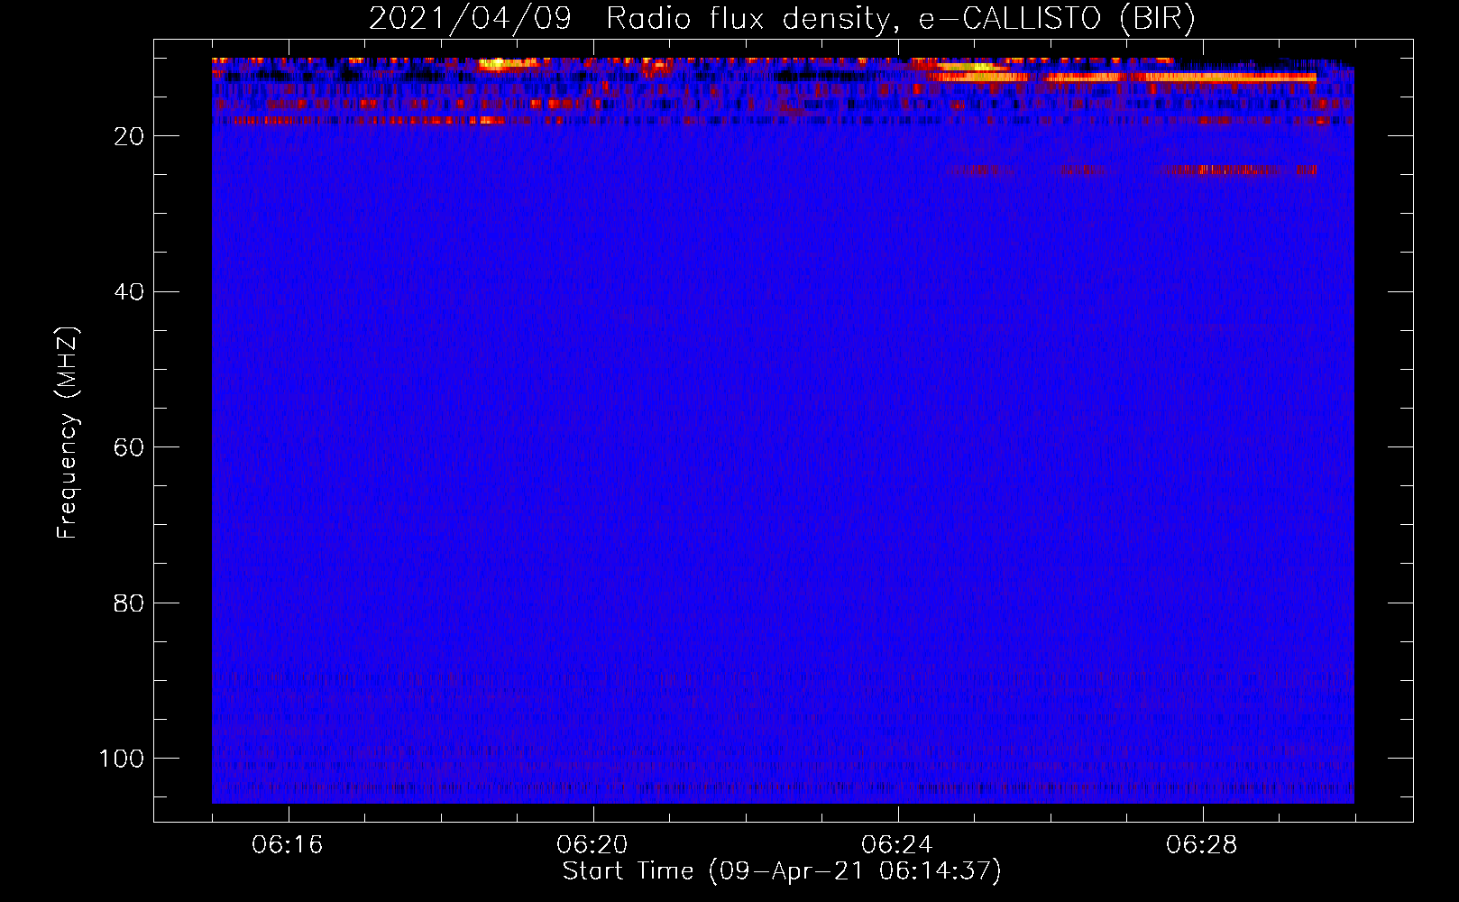The height and width of the screenshot is (902, 1459).
Task: Click the '100' frequency tick label
Action: (122, 759)
